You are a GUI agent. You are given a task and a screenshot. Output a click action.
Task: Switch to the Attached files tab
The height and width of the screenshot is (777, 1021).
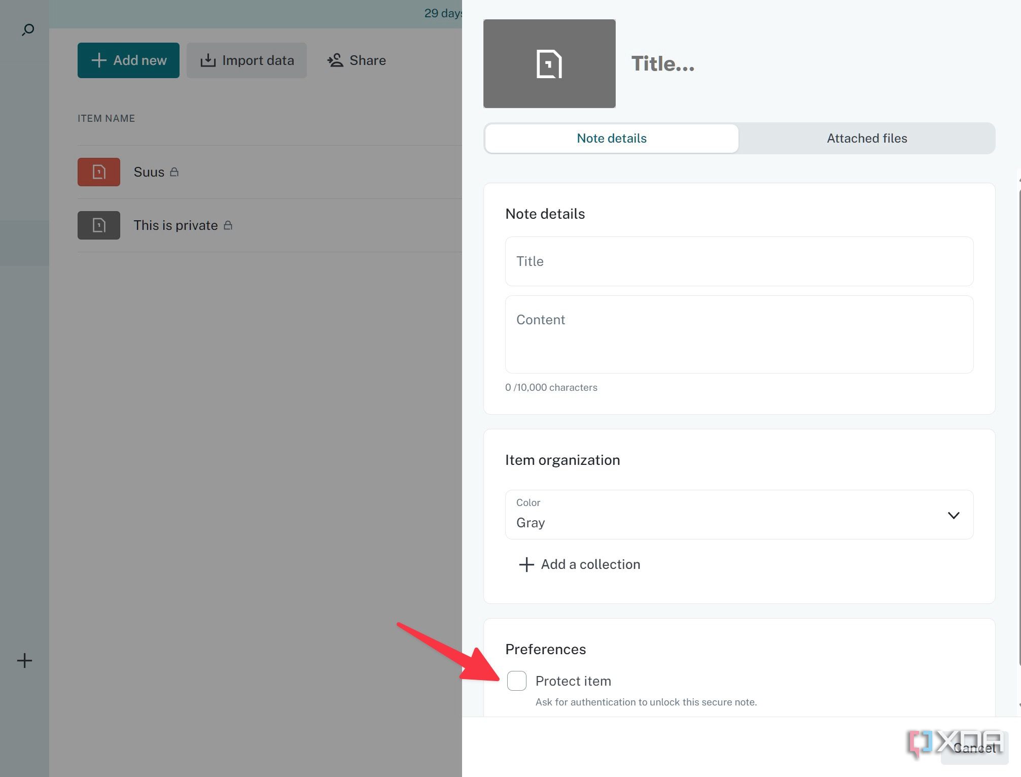point(866,138)
